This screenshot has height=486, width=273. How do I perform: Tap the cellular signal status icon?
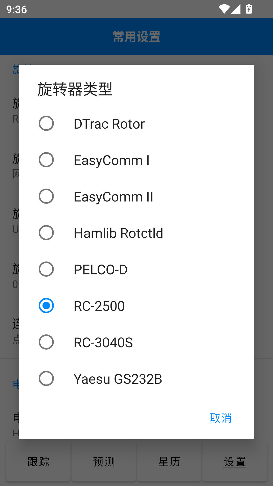coord(236,9)
